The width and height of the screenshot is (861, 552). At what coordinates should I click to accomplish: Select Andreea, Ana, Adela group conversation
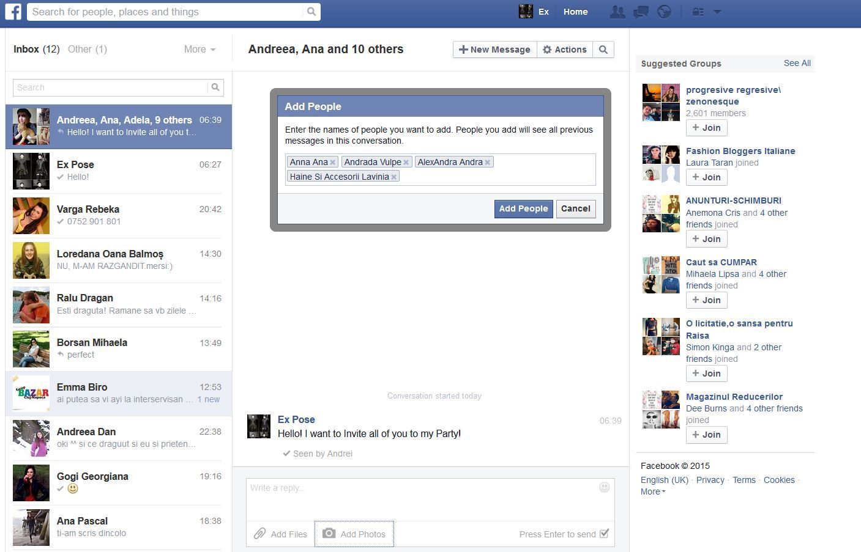(x=119, y=127)
